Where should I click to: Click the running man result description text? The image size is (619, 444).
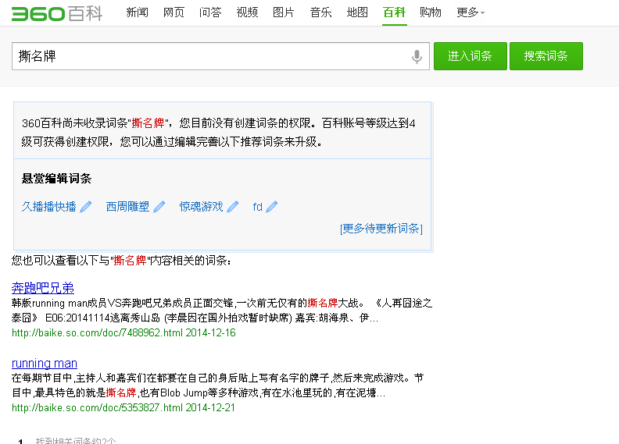point(217,385)
